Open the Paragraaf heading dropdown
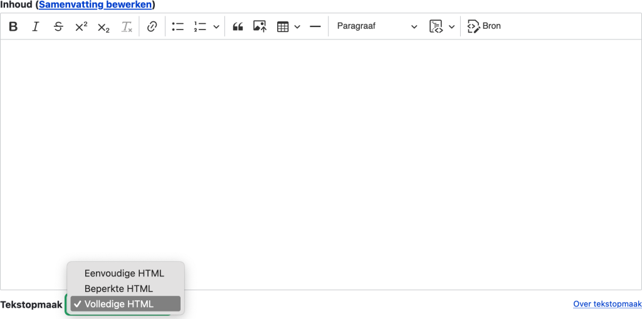 [377, 26]
